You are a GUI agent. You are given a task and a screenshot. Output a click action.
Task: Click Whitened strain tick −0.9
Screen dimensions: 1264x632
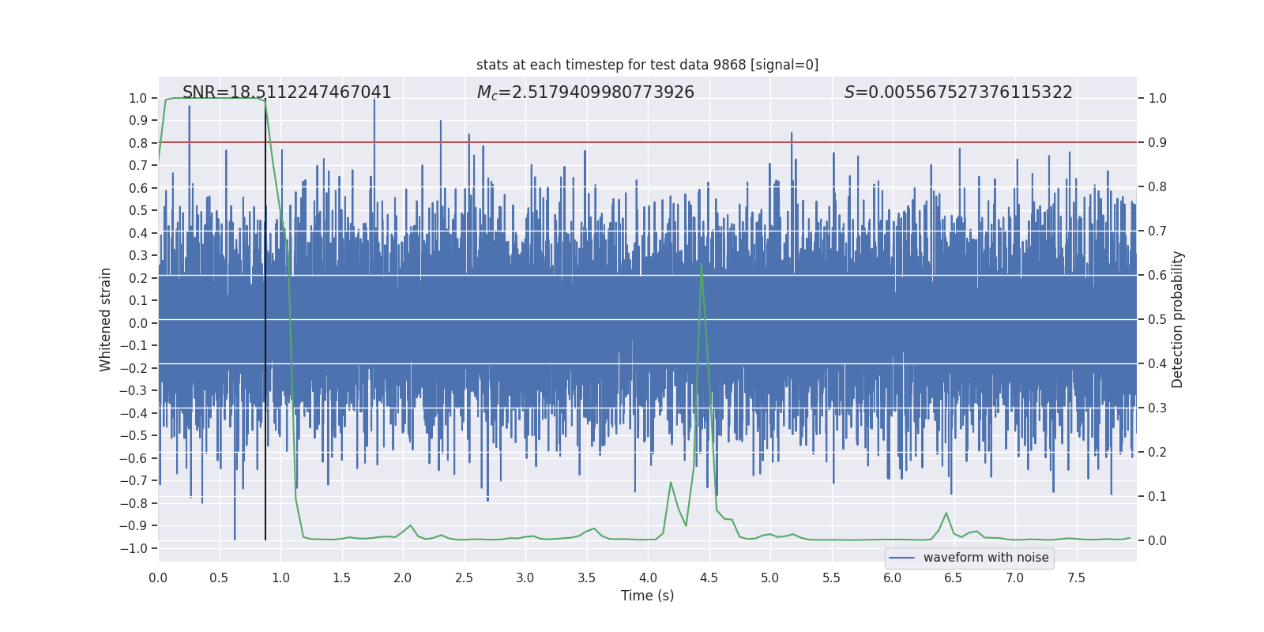(134, 525)
